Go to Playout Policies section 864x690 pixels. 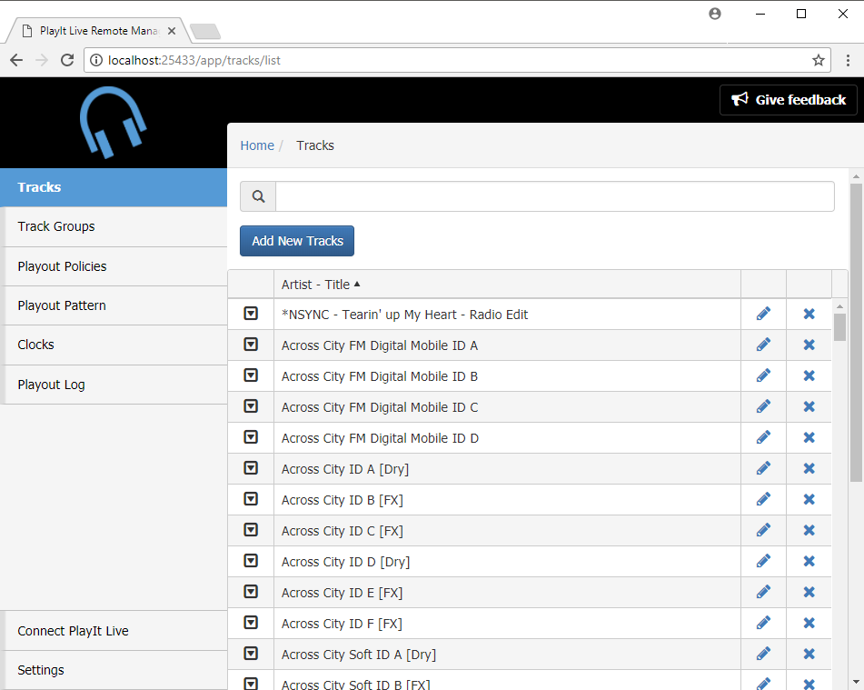tap(62, 266)
